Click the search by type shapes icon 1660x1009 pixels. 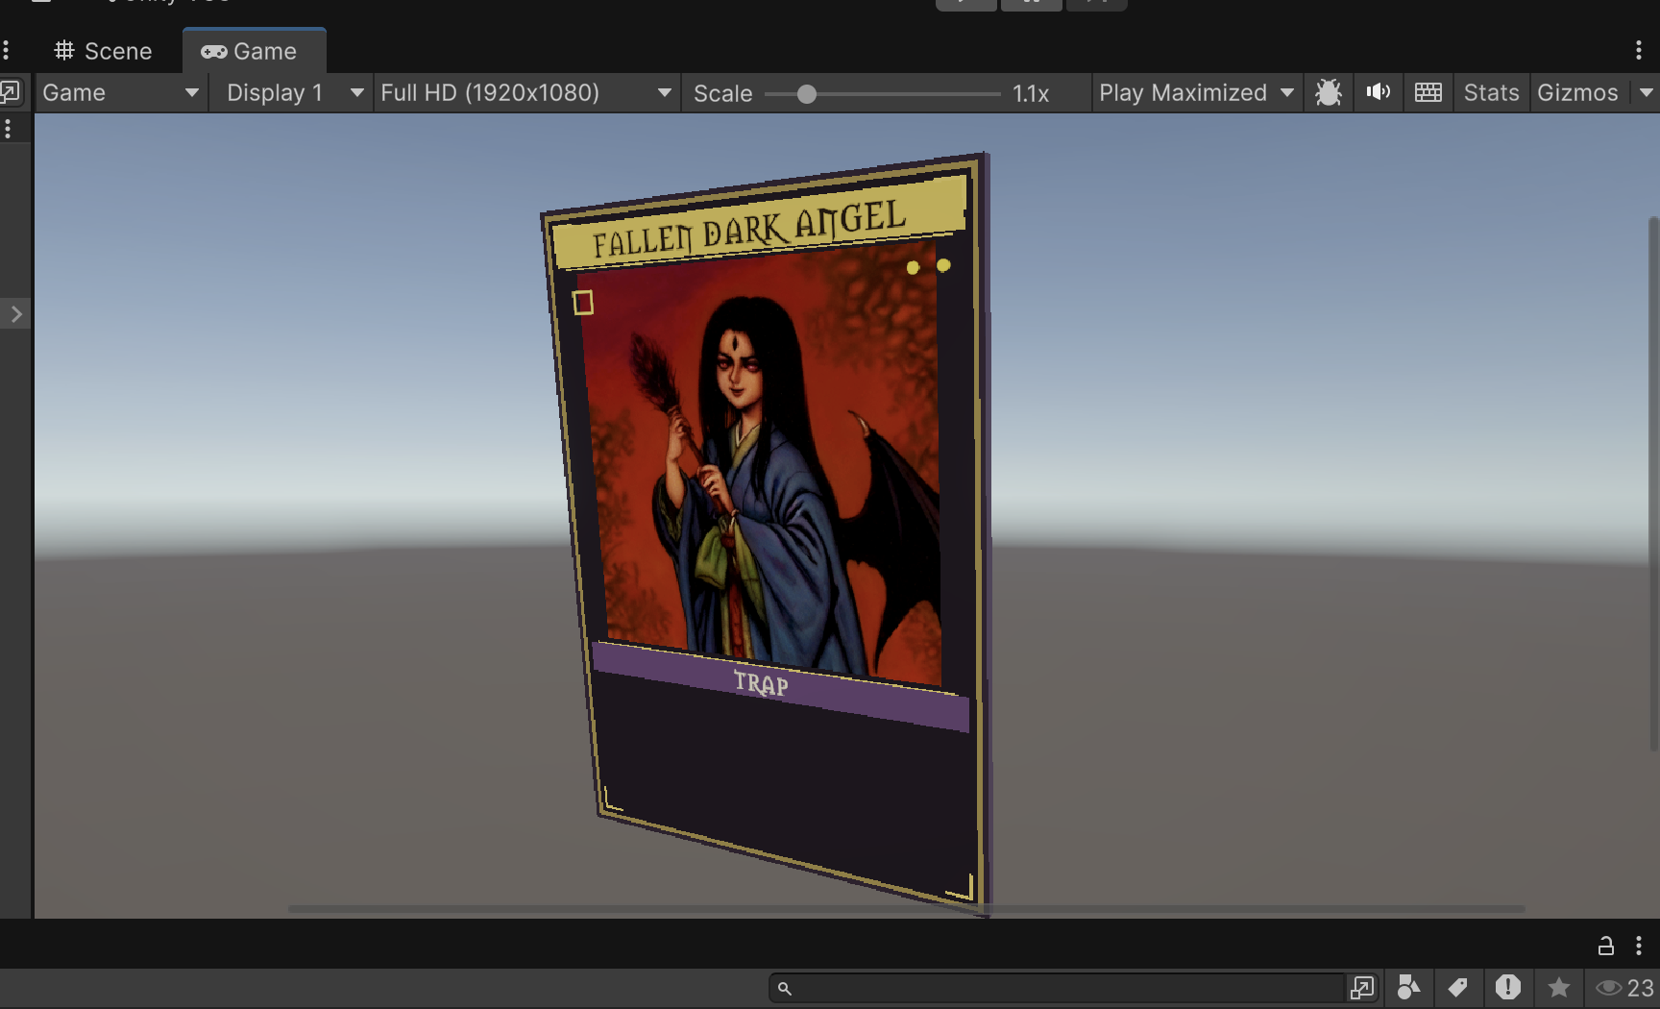1408,988
